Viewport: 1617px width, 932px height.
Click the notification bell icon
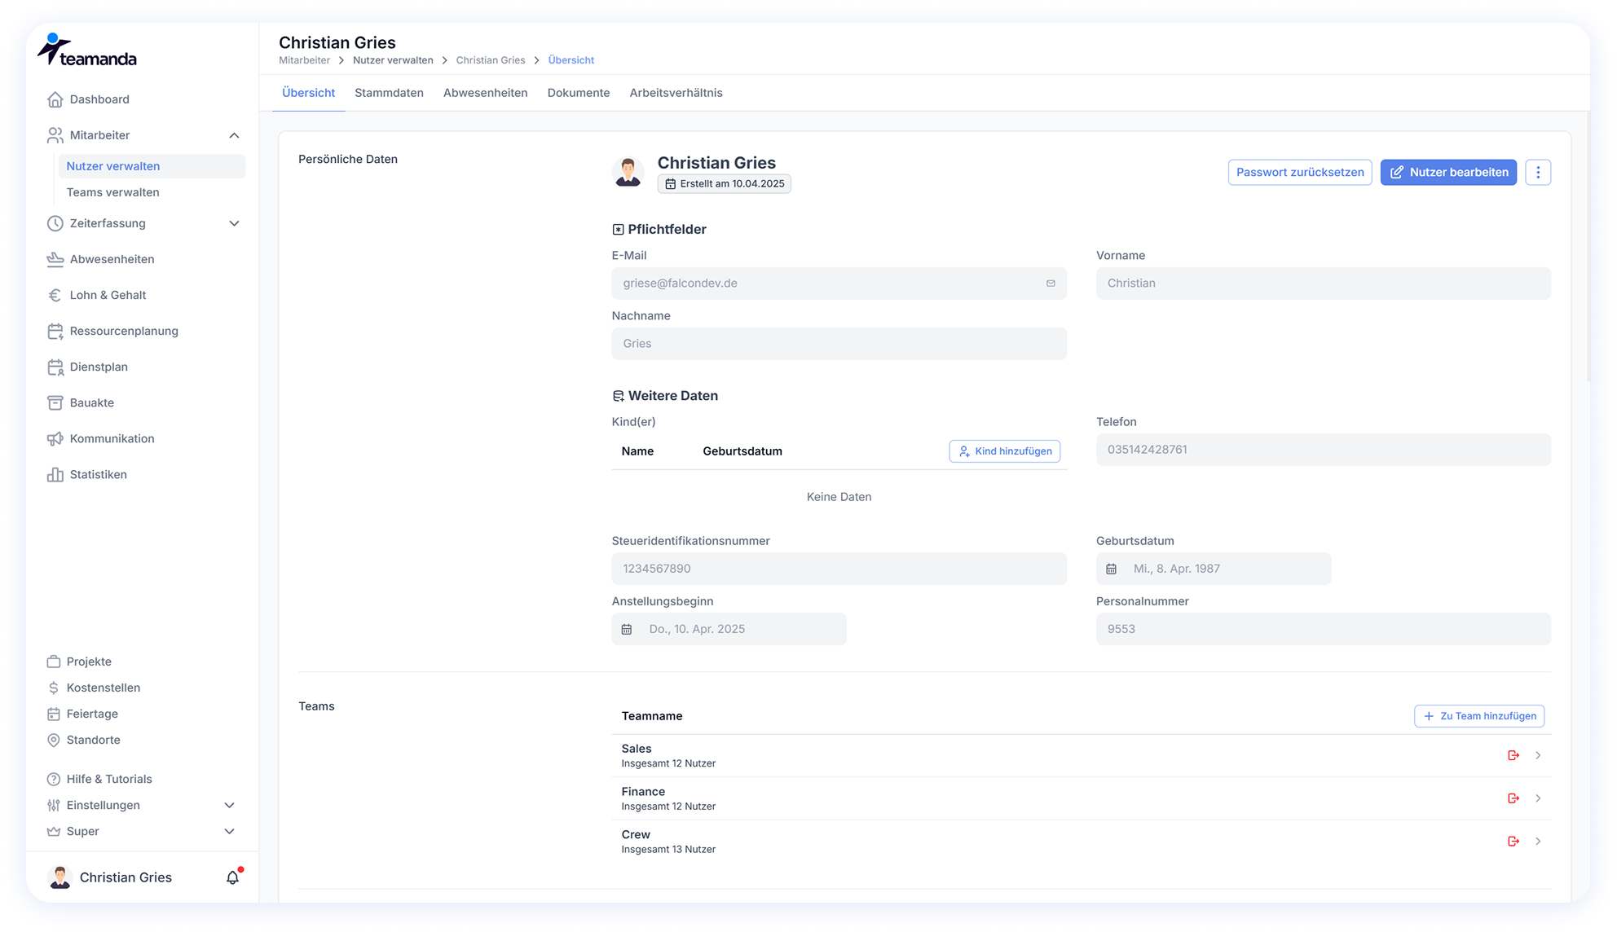tap(233, 877)
